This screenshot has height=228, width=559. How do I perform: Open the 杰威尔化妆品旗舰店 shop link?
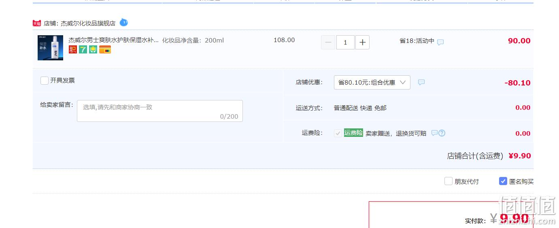pyautogui.click(x=88, y=23)
